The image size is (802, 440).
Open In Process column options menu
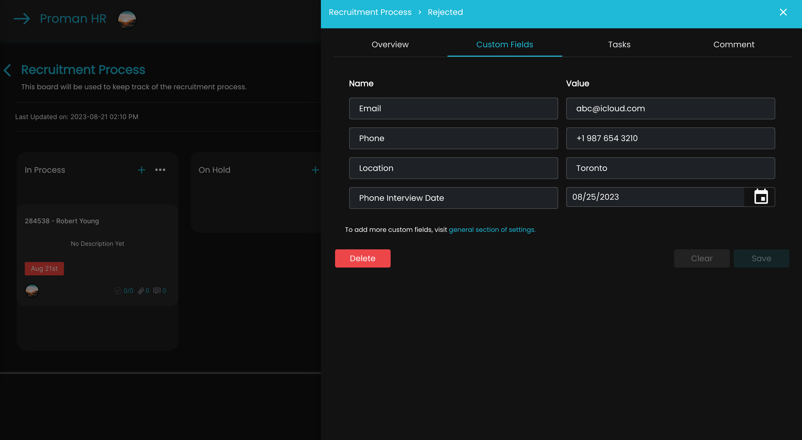(160, 170)
